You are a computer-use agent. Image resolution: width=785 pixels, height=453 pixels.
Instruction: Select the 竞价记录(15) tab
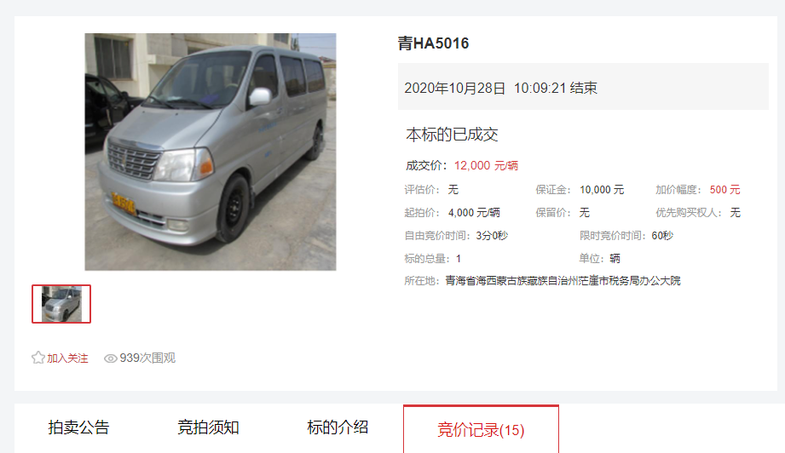(481, 429)
